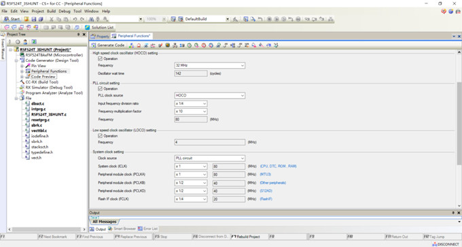
Task: Open system Clock source dropdown
Action: (209, 158)
